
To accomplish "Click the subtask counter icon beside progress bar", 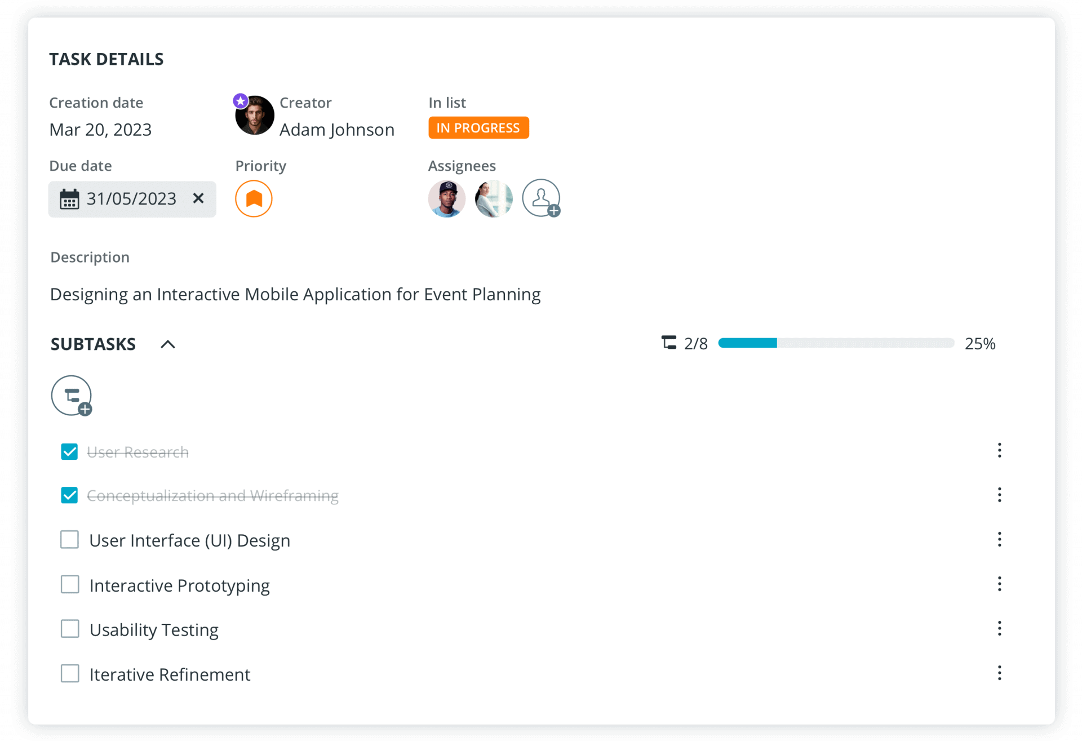I will pyautogui.click(x=668, y=343).
